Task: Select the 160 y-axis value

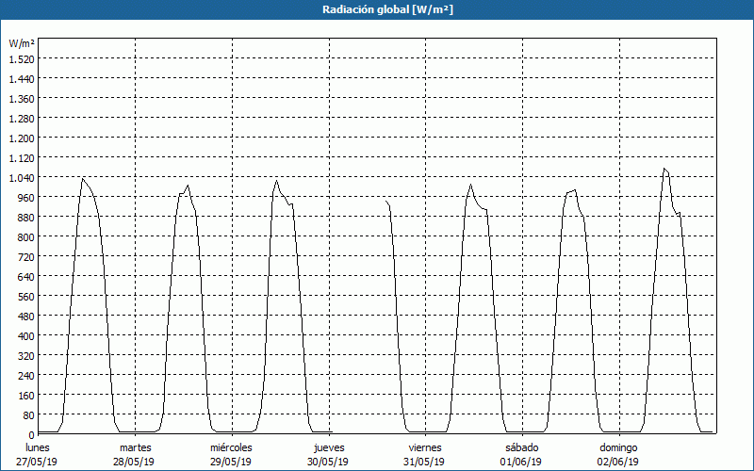Action: pos(26,396)
